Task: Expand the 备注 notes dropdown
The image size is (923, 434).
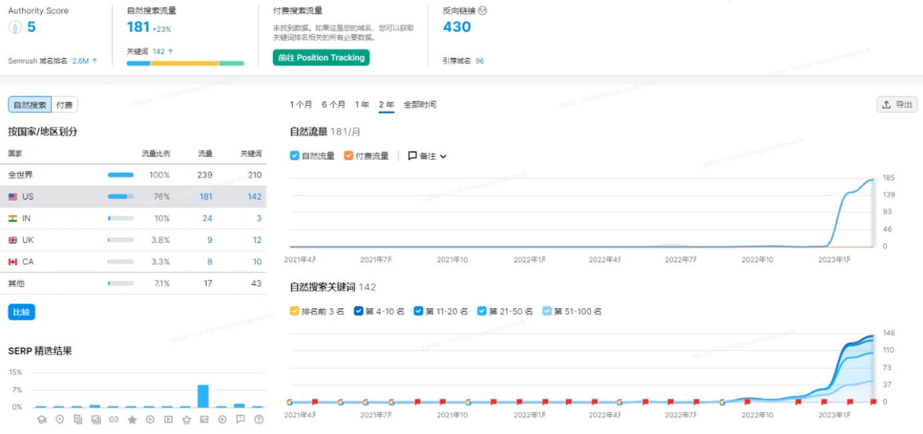Action: pos(427,156)
